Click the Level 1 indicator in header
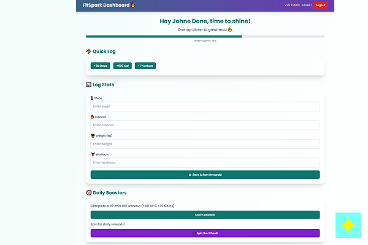368x245 pixels. [307, 6]
